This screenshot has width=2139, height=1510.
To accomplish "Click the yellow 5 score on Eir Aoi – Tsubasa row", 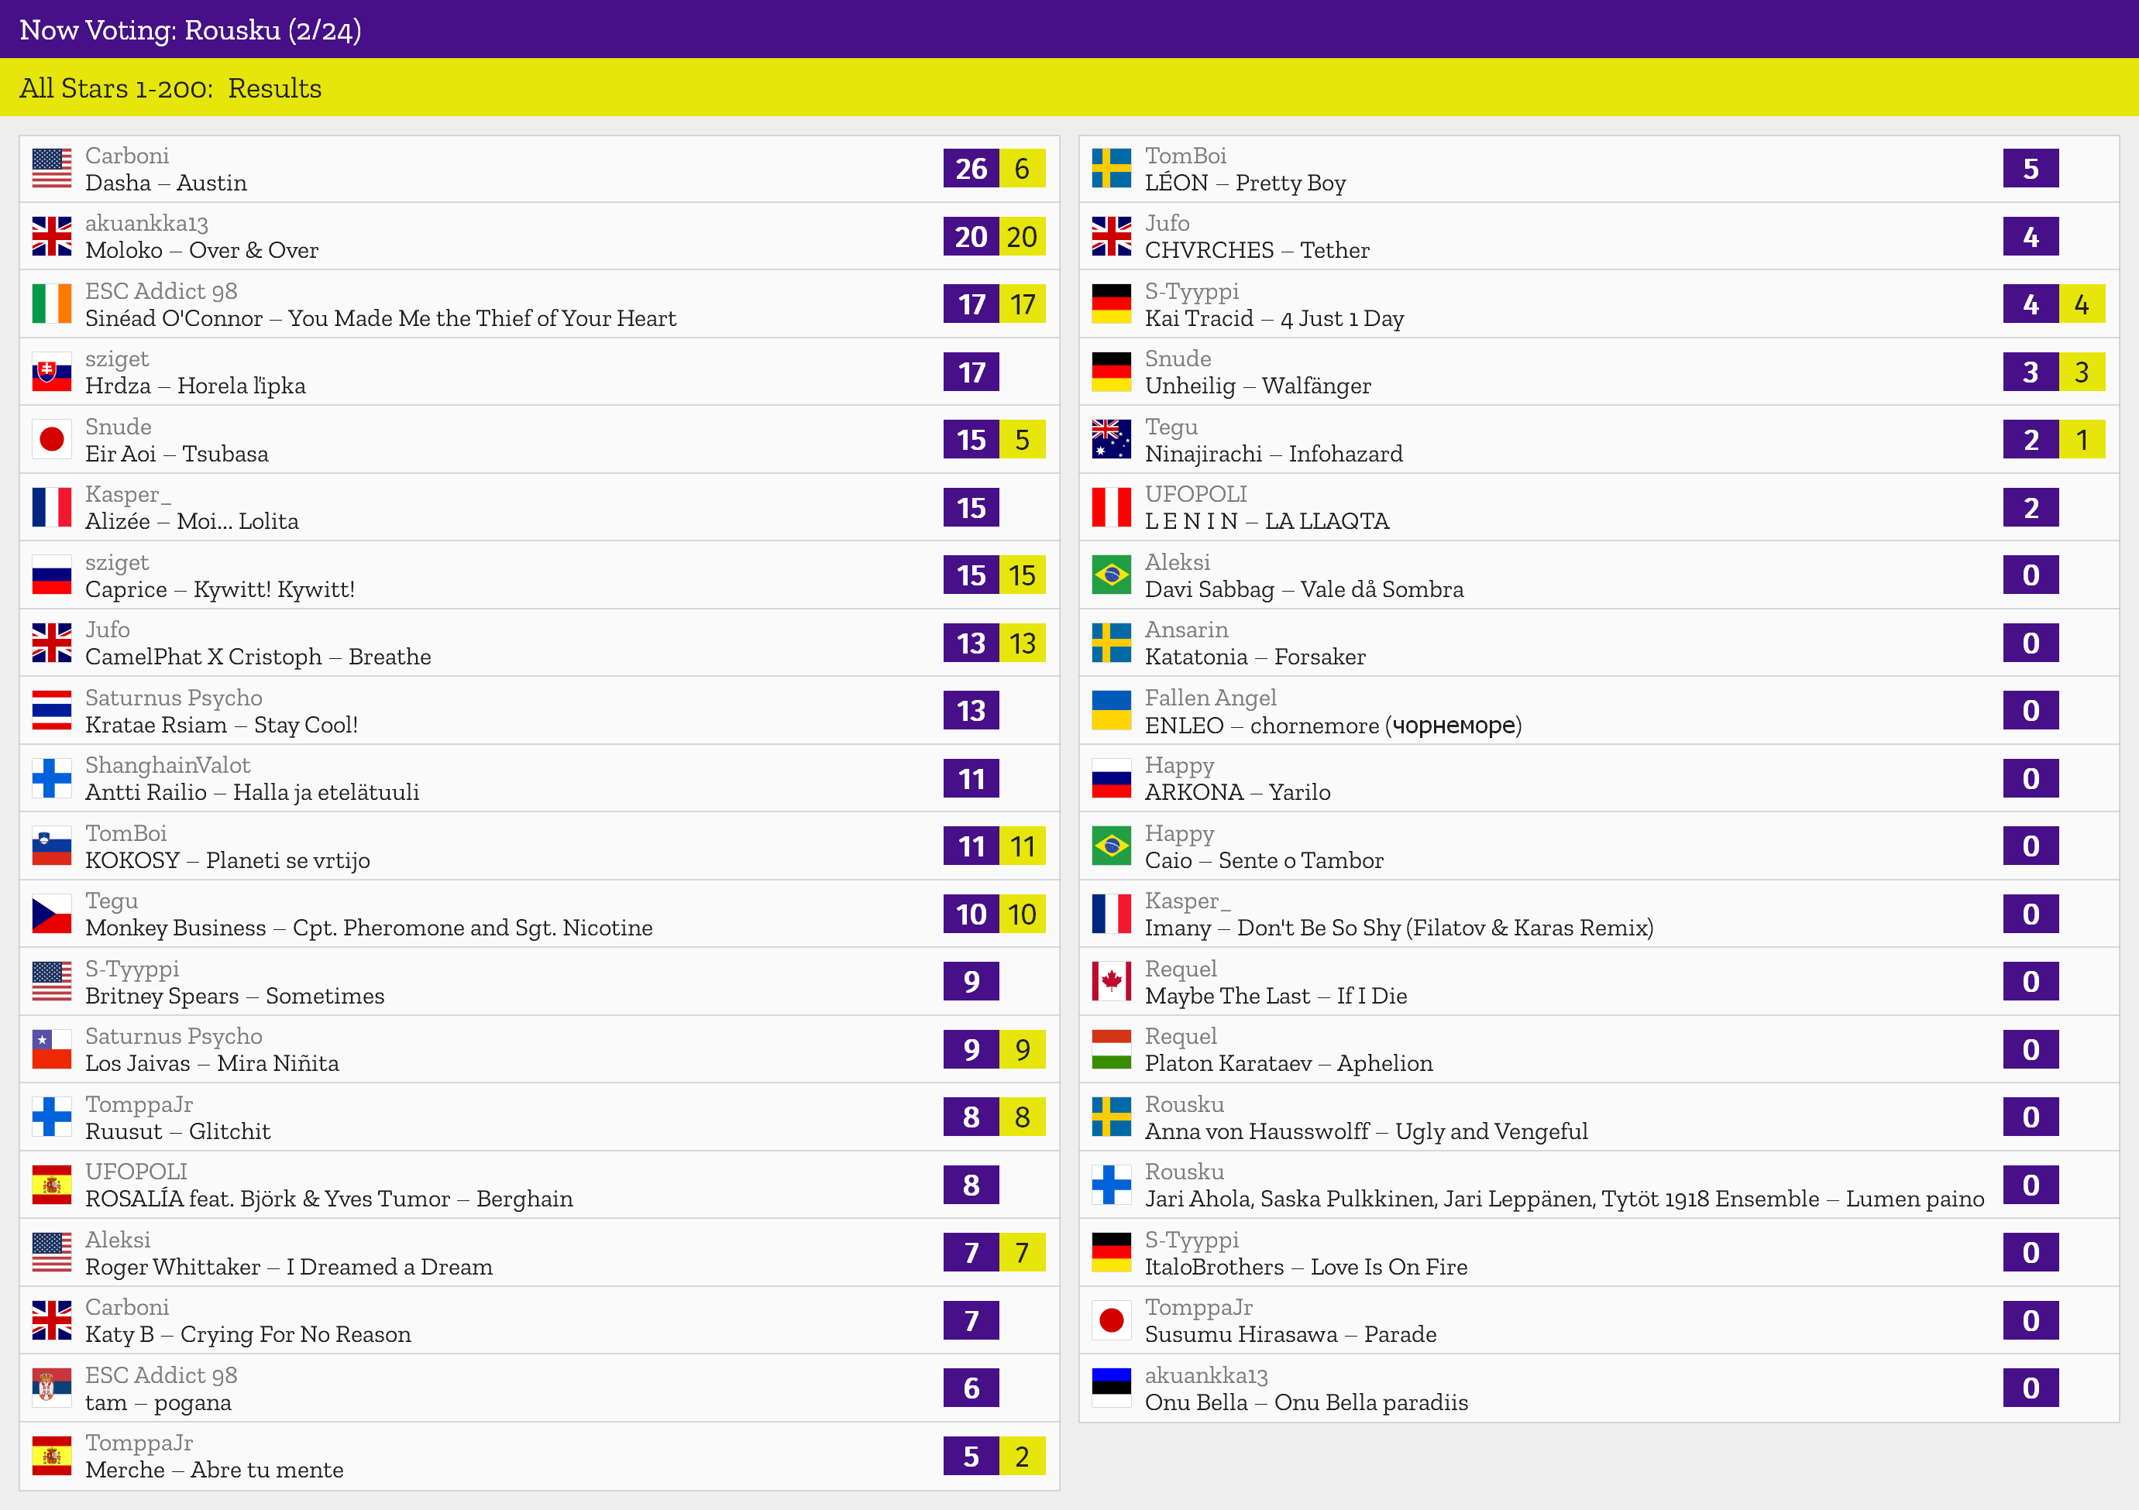I will [1022, 439].
